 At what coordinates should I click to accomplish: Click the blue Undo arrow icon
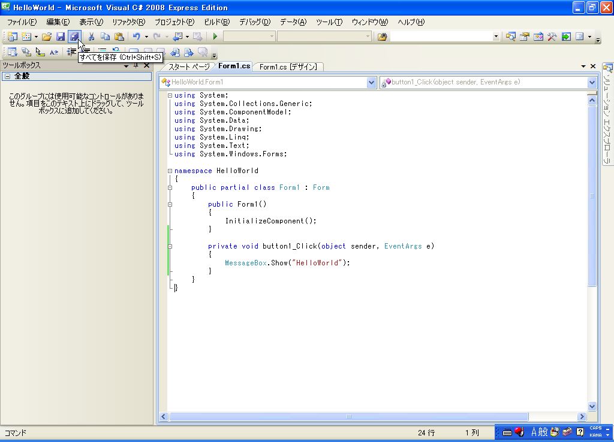click(137, 37)
